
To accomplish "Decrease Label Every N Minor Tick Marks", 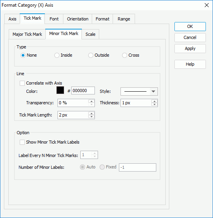I will pyautogui.click(x=94, y=156).
